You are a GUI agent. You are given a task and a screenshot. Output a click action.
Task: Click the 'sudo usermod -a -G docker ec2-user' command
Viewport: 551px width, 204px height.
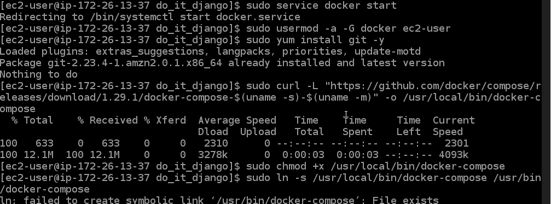(x=348, y=28)
